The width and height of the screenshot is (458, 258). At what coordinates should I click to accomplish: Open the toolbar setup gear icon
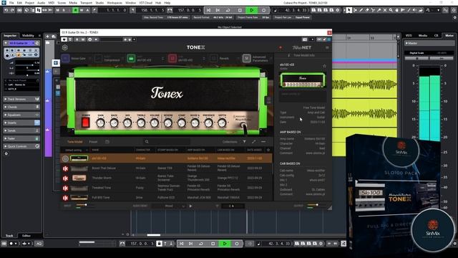point(454,17)
